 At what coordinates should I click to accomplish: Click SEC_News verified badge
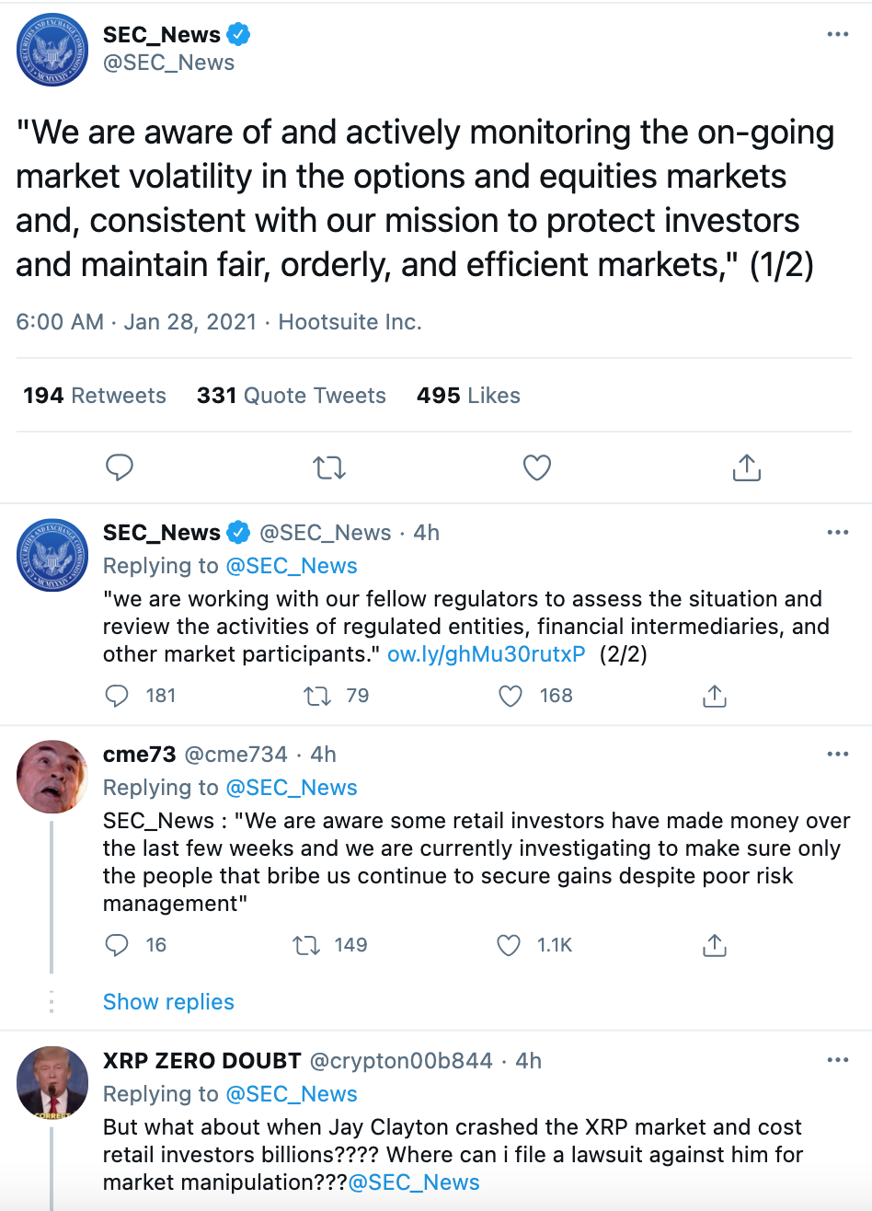point(236,34)
